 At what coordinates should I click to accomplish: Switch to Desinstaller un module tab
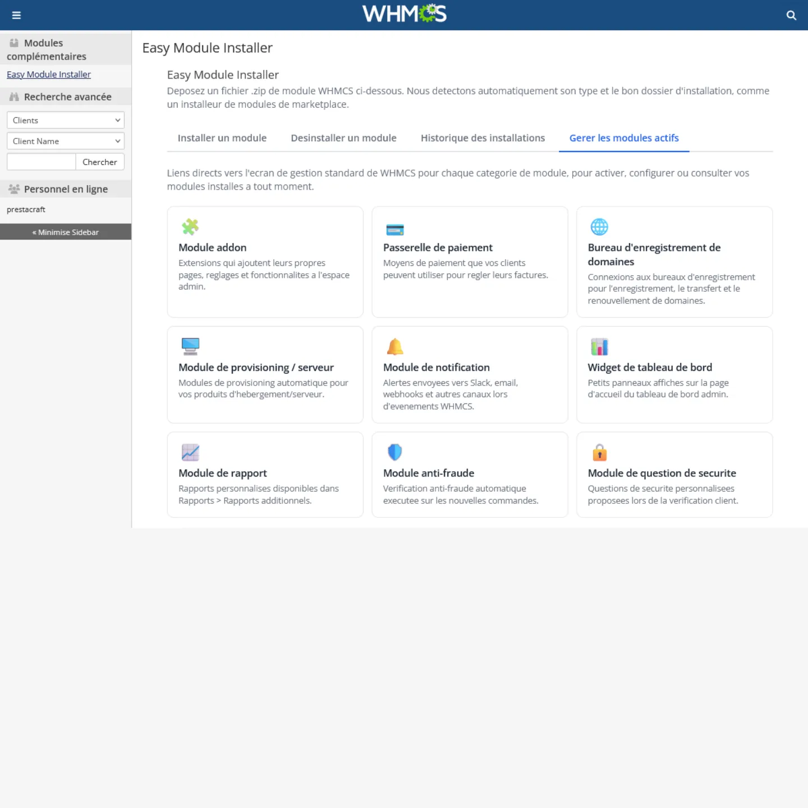click(x=343, y=138)
